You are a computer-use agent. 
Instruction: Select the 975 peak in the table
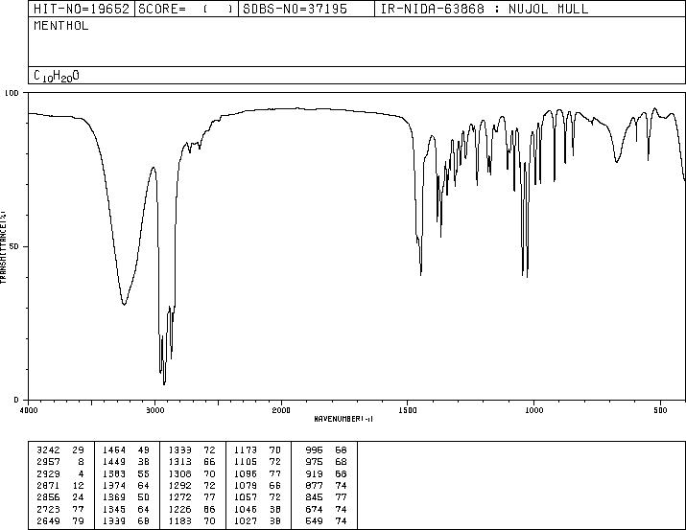pos(314,461)
